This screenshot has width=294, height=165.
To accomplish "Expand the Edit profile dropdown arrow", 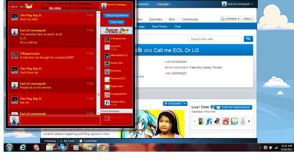I will coord(185,104).
